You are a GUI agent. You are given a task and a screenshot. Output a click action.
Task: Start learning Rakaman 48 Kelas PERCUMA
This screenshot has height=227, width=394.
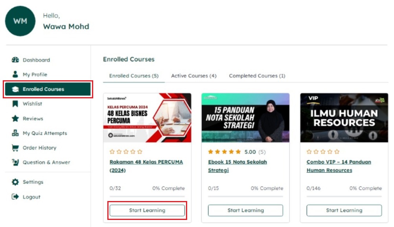147,210
